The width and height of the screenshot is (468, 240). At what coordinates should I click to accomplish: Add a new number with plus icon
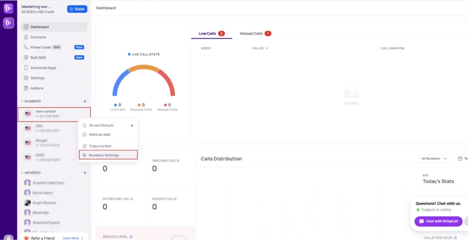pos(85,101)
